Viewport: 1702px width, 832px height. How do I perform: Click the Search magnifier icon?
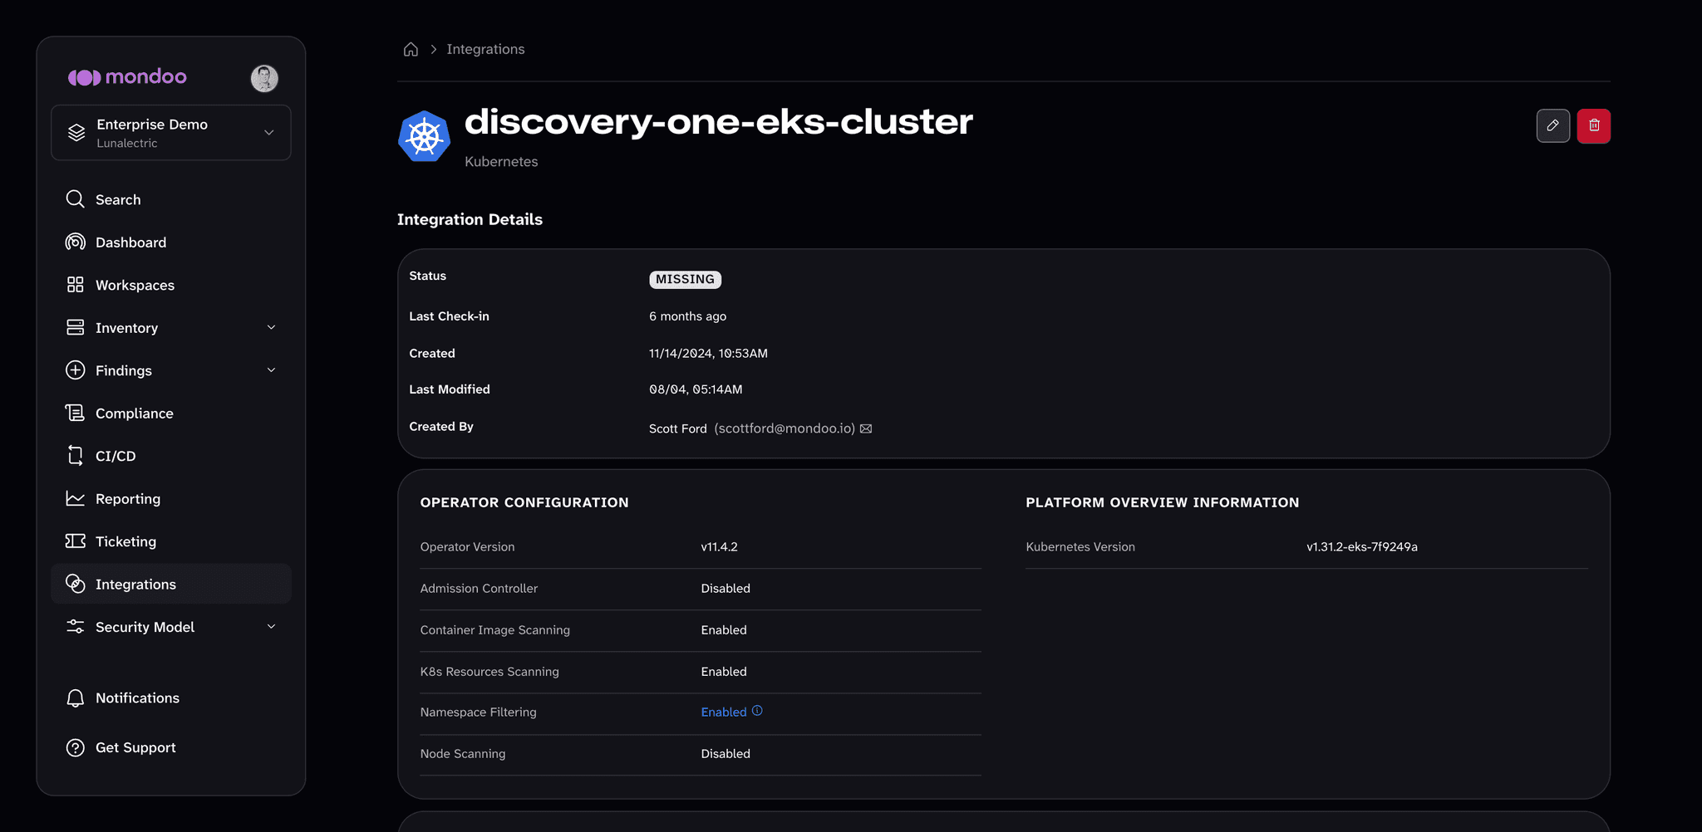point(75,199)
